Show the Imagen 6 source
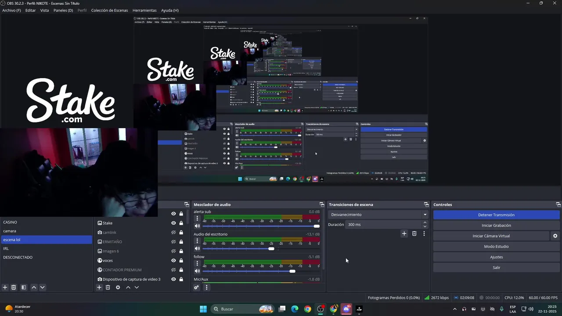The height and width of the screenshot is (316, 562). click(x=173, y=251)
